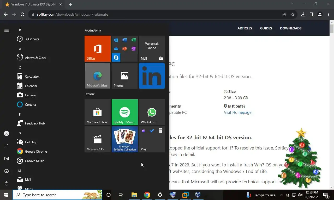Launch Cortana from app list

tap(48, 105)
